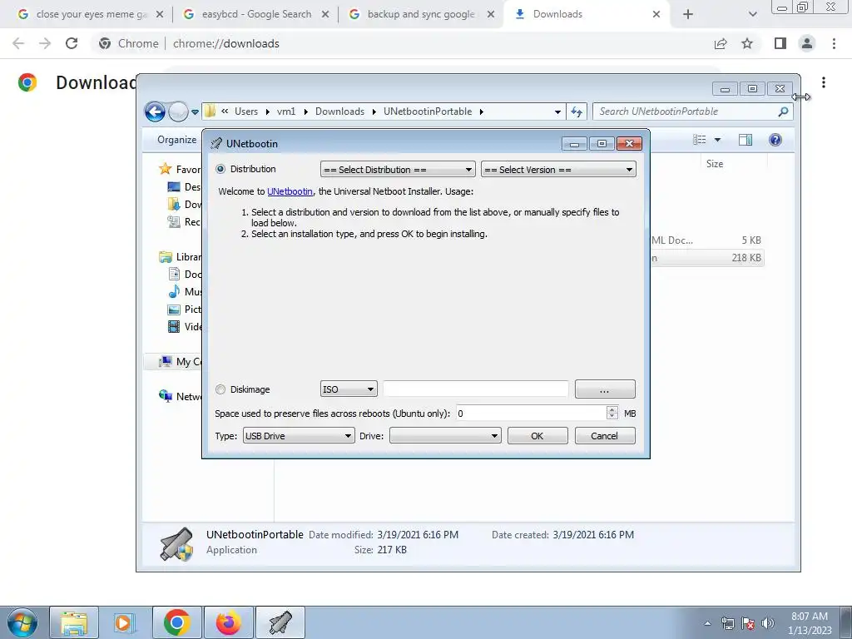Open Explorer recent locations arrow
The image size is (852, 639).
[195, 112]
